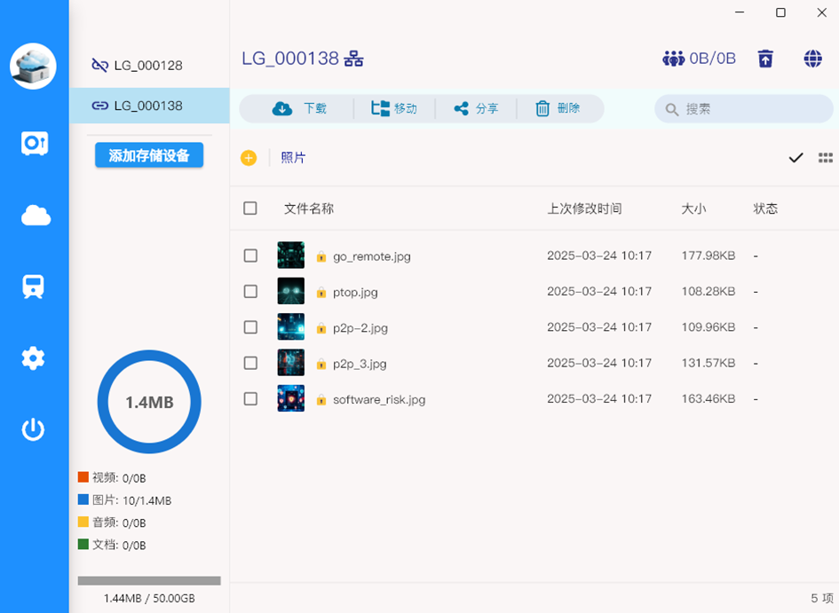
Task: Check the p2p_3.jpg checkbox
Action: (x=250, y=363)
